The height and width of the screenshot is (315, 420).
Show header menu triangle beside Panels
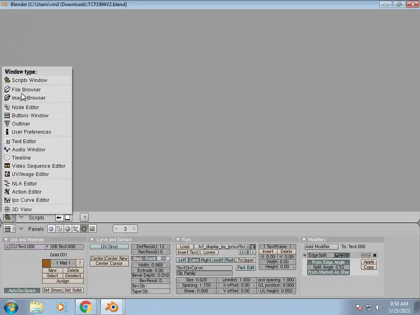pos(21,229)
